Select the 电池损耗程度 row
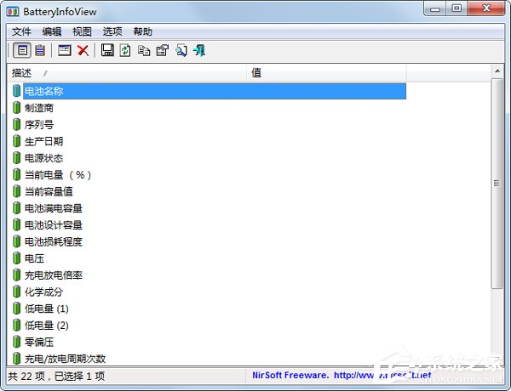Screen dimensions: 511x391 (53, 241)
